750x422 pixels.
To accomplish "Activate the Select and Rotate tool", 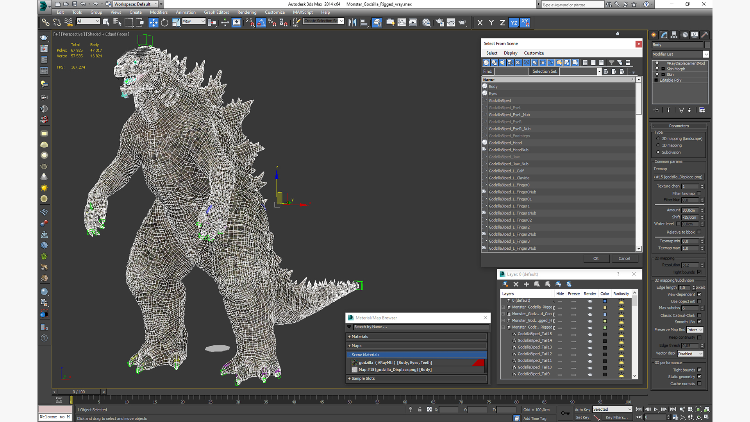I will pyautogui.click(x=164, y=23).
